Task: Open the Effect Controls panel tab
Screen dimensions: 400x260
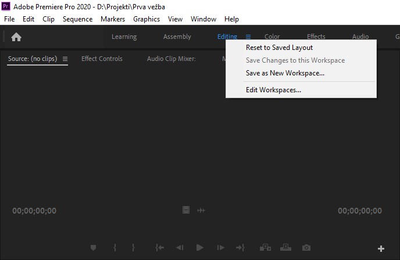Action: [x=102, y=59]
